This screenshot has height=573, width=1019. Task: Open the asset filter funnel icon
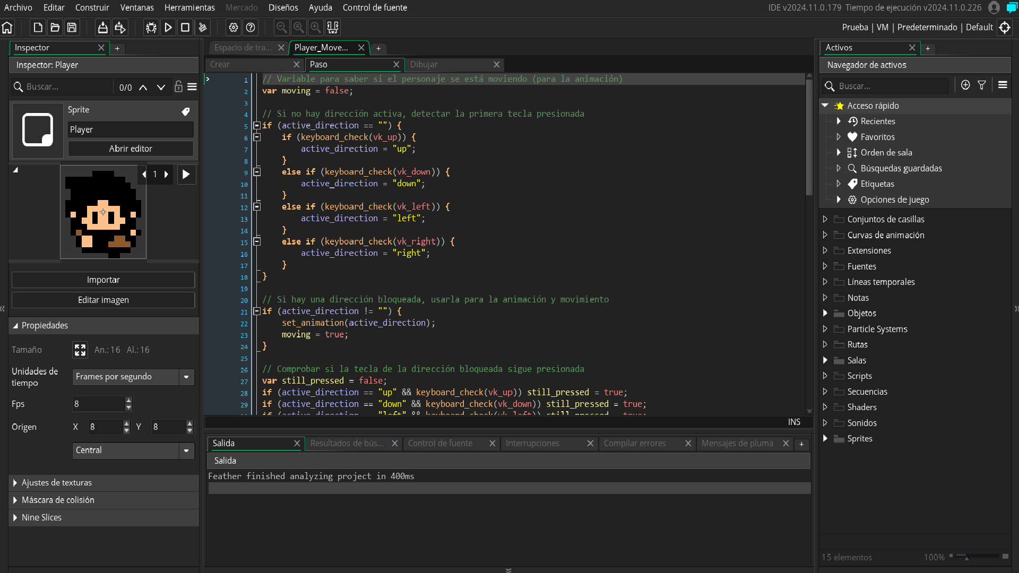[982, 85]
